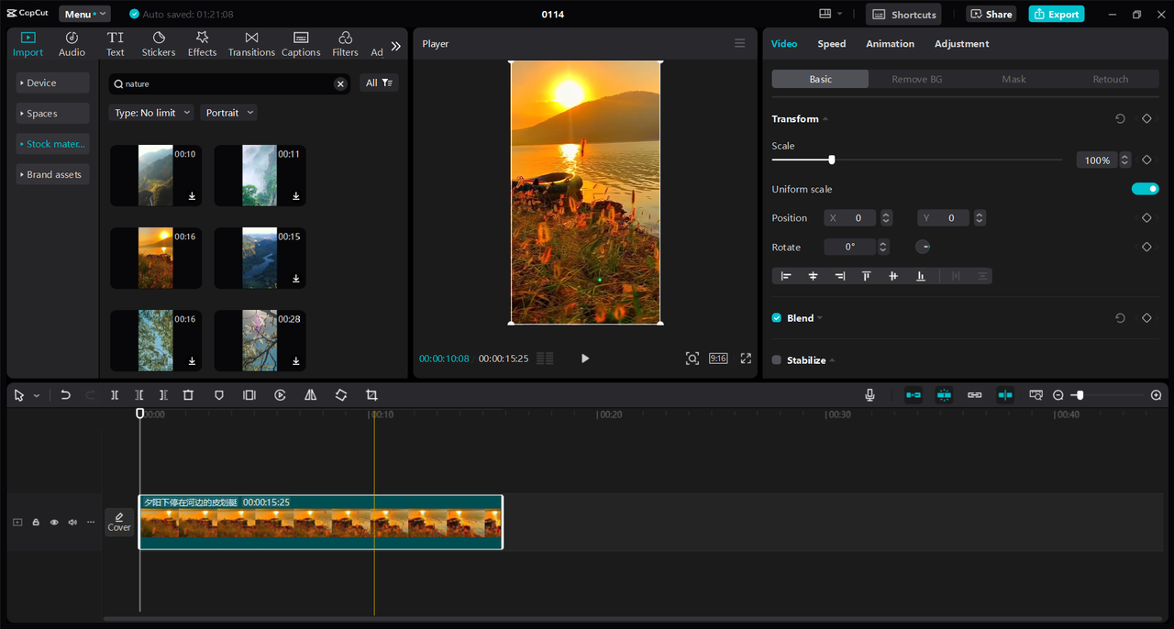The image size is (1174, 629).
Task: Click the preview zoom focus icon
Action: 692,359
